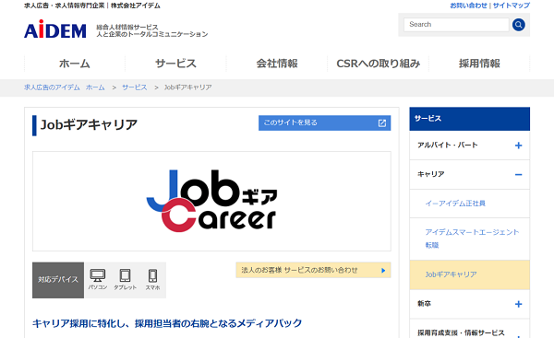554x338 pixels.
Task: Open イーアイデム正社員 sidebar link
Action: click(455, 204)
